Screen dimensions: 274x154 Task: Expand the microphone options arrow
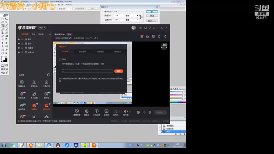(120, 112)
